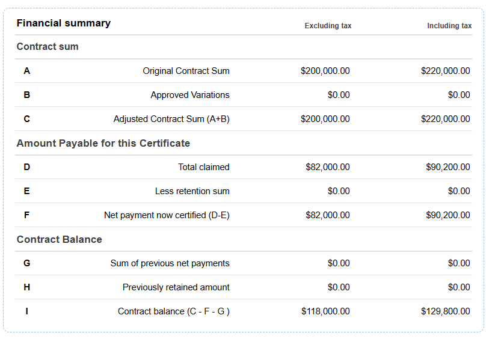This screenshot has width=486, height=342.
Task: Click the $129,800.00 contract balance including tax
Action: tap(445, 311)
